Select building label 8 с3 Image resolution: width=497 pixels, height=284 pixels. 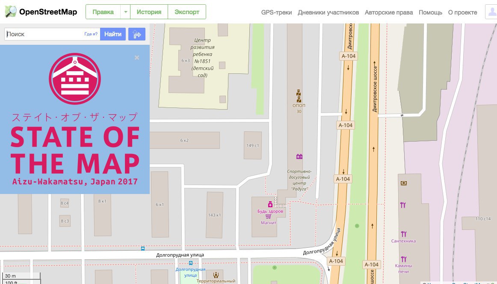(65, 221)
